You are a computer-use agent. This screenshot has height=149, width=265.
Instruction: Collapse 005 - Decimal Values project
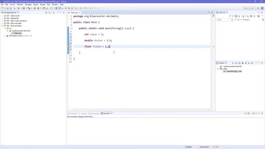tap(2, 26)
